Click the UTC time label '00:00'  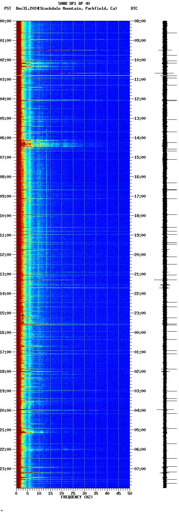[x=140, y=333]
